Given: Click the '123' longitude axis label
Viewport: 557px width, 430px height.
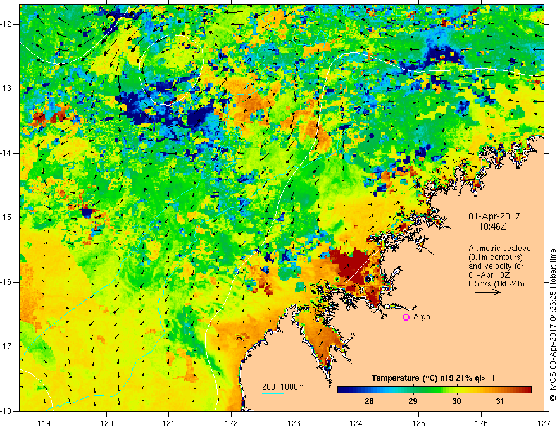Looking at the screenshot, I should pyautogui.click(x=294, y=423).
